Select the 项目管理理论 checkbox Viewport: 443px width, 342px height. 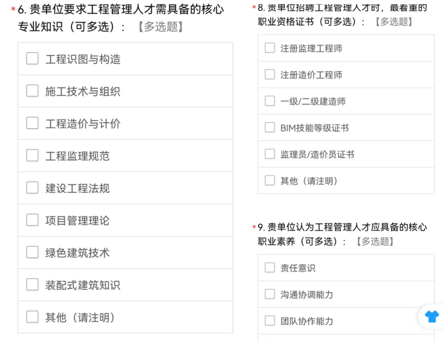point(33,220)
